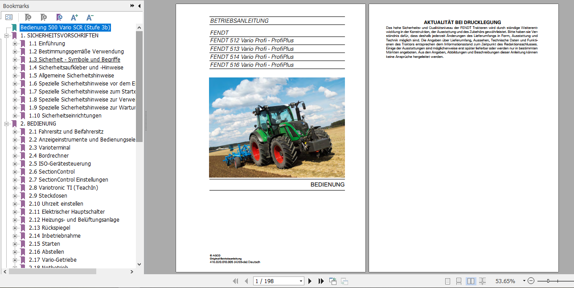Click the bookmarks vertical scrollbar thumb

coord(139,87)
